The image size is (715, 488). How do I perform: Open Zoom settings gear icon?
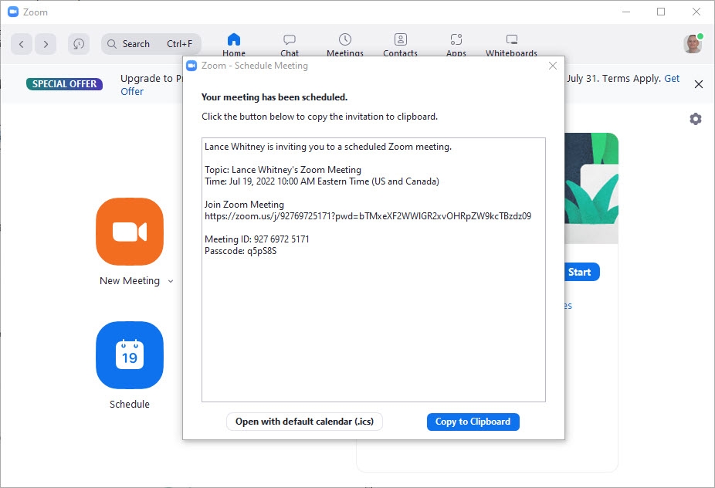click(696, 119)
